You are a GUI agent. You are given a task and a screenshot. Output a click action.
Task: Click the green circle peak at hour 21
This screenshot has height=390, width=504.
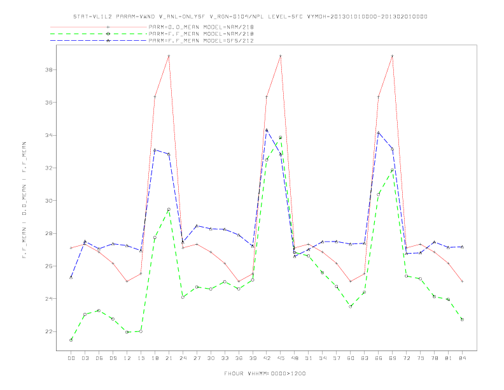tap(169, 210)
